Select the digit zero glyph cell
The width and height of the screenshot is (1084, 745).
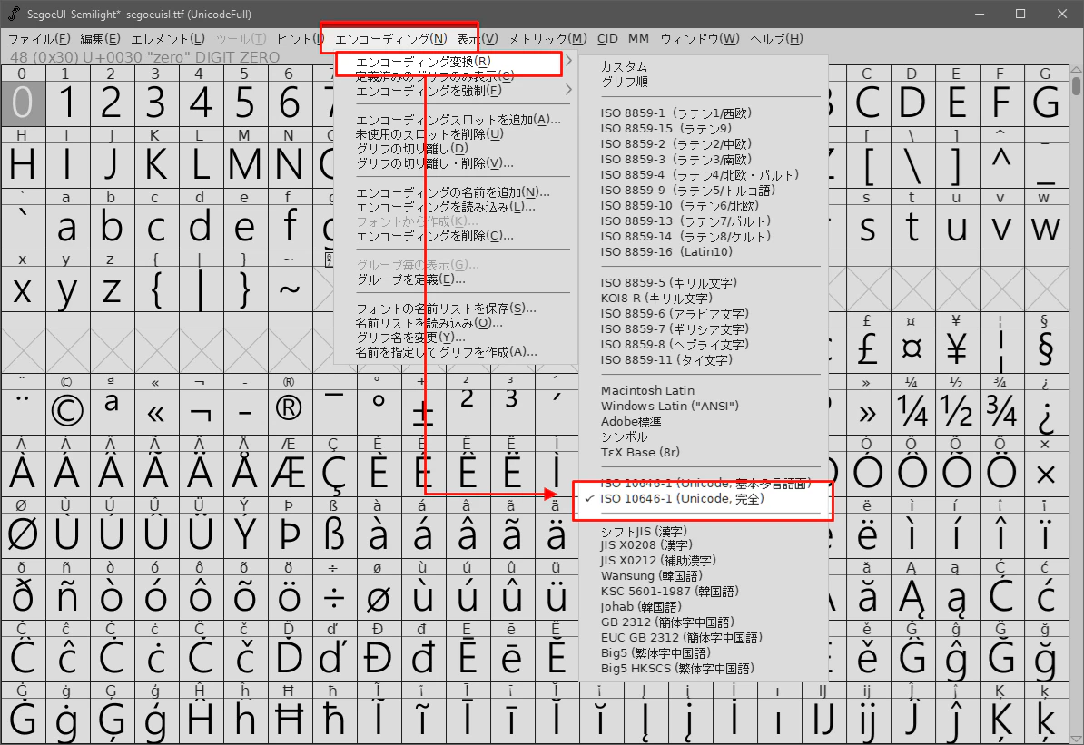(23, 103)
